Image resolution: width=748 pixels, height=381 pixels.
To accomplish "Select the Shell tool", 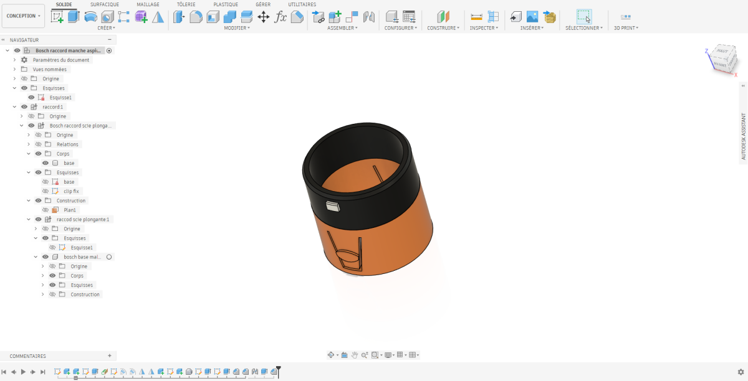I will pos(213,17).
